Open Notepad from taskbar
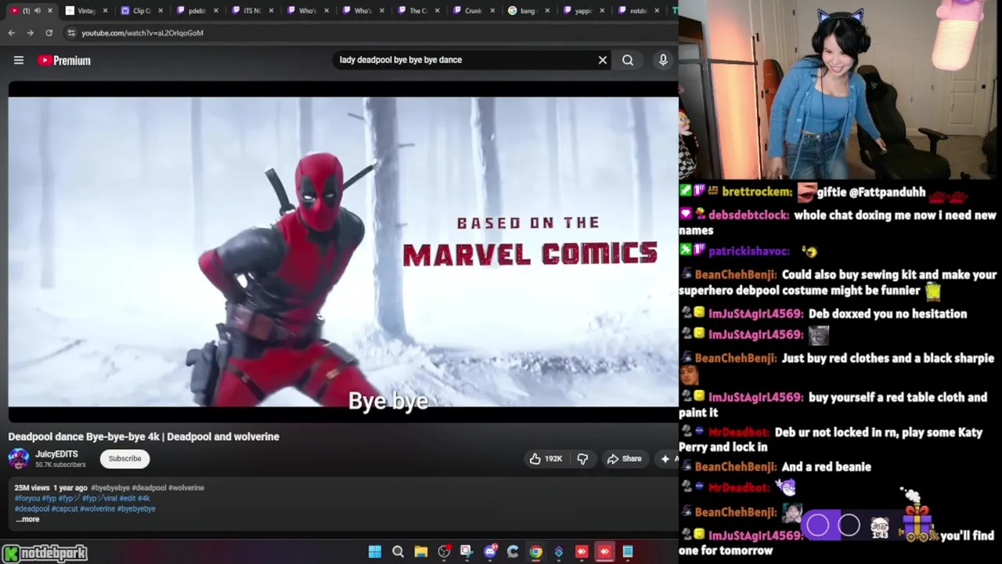 click(628, 551)
